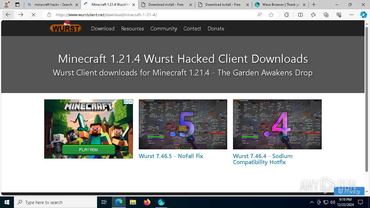Screen dimensions: 370x208
Task: Close the Wave Browser tab
Action: 304,5
